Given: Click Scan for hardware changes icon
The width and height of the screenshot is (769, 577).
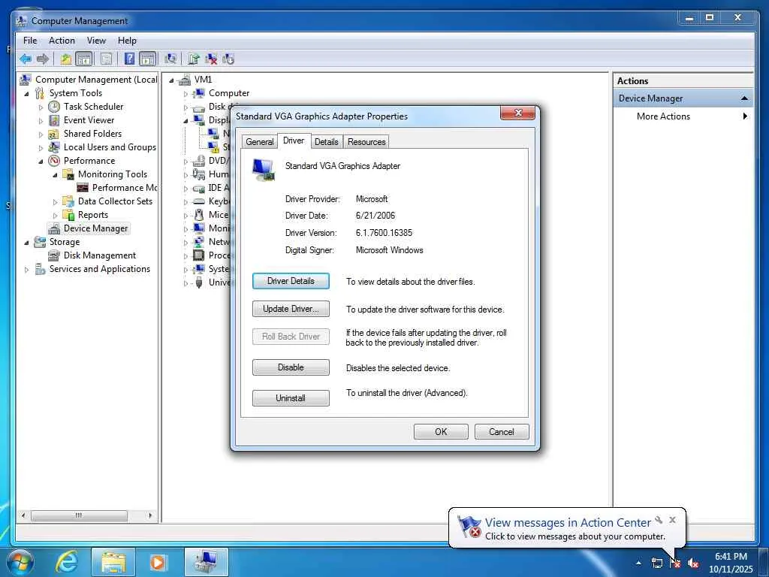Looking at the screenshot, I should [x=170, y=59].
